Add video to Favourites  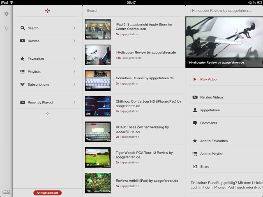(214, 141)
